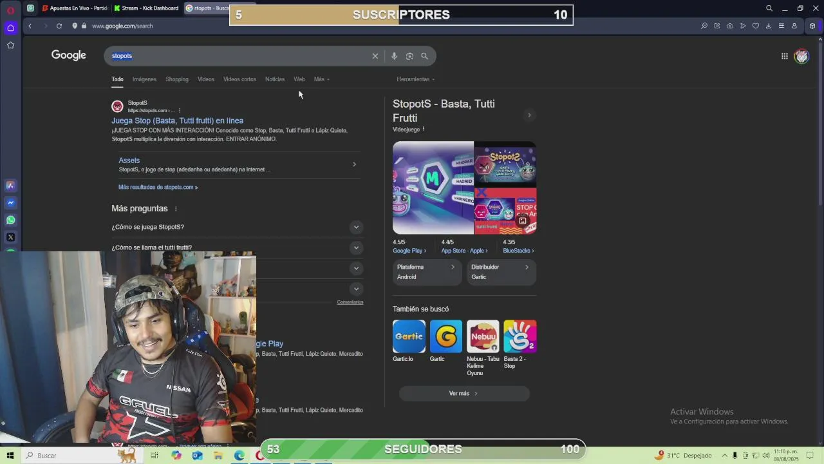
Task: Open the BlueStacks rating link
Action: pyautogui.click(x=518, y=251)
